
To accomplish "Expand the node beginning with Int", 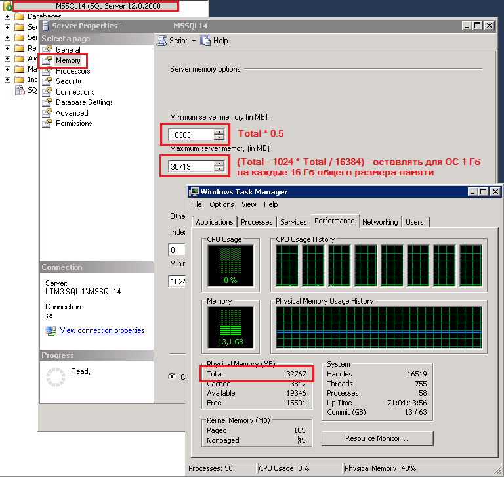I will (7, 79).
